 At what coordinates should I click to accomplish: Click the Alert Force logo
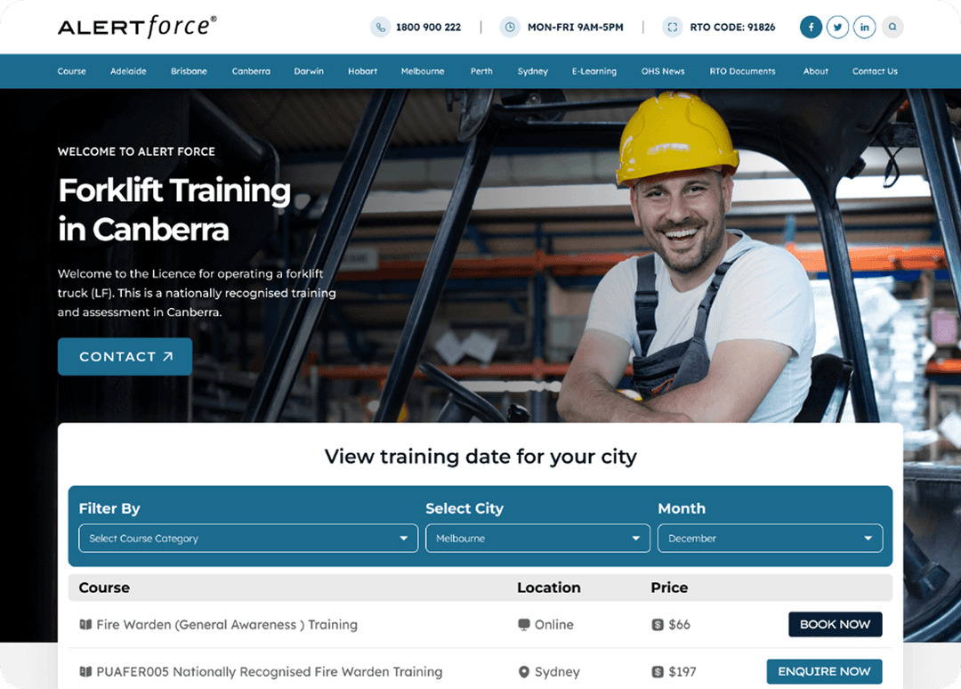coord(137,27)
